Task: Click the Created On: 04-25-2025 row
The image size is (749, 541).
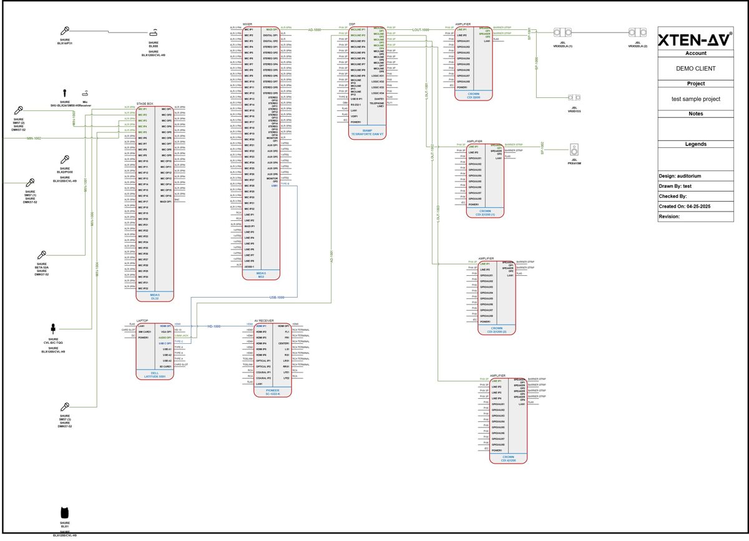Action: click(x=696, y=207)
